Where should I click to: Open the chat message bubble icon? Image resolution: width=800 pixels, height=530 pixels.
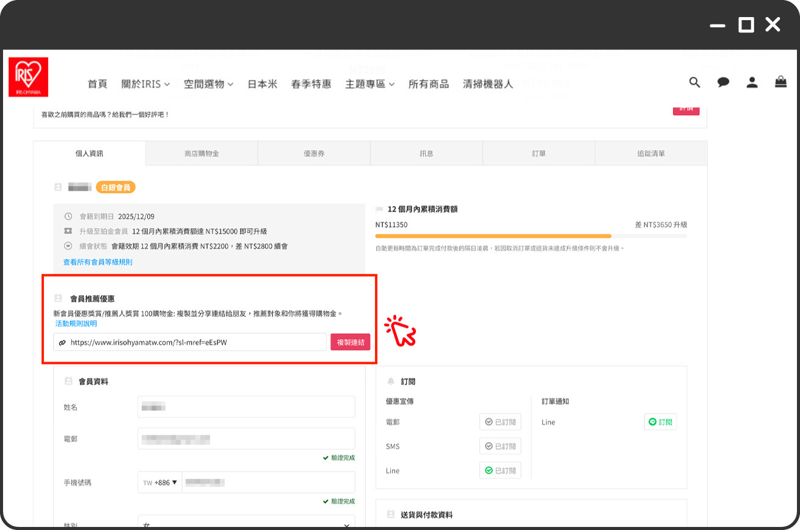click(723, 82)
